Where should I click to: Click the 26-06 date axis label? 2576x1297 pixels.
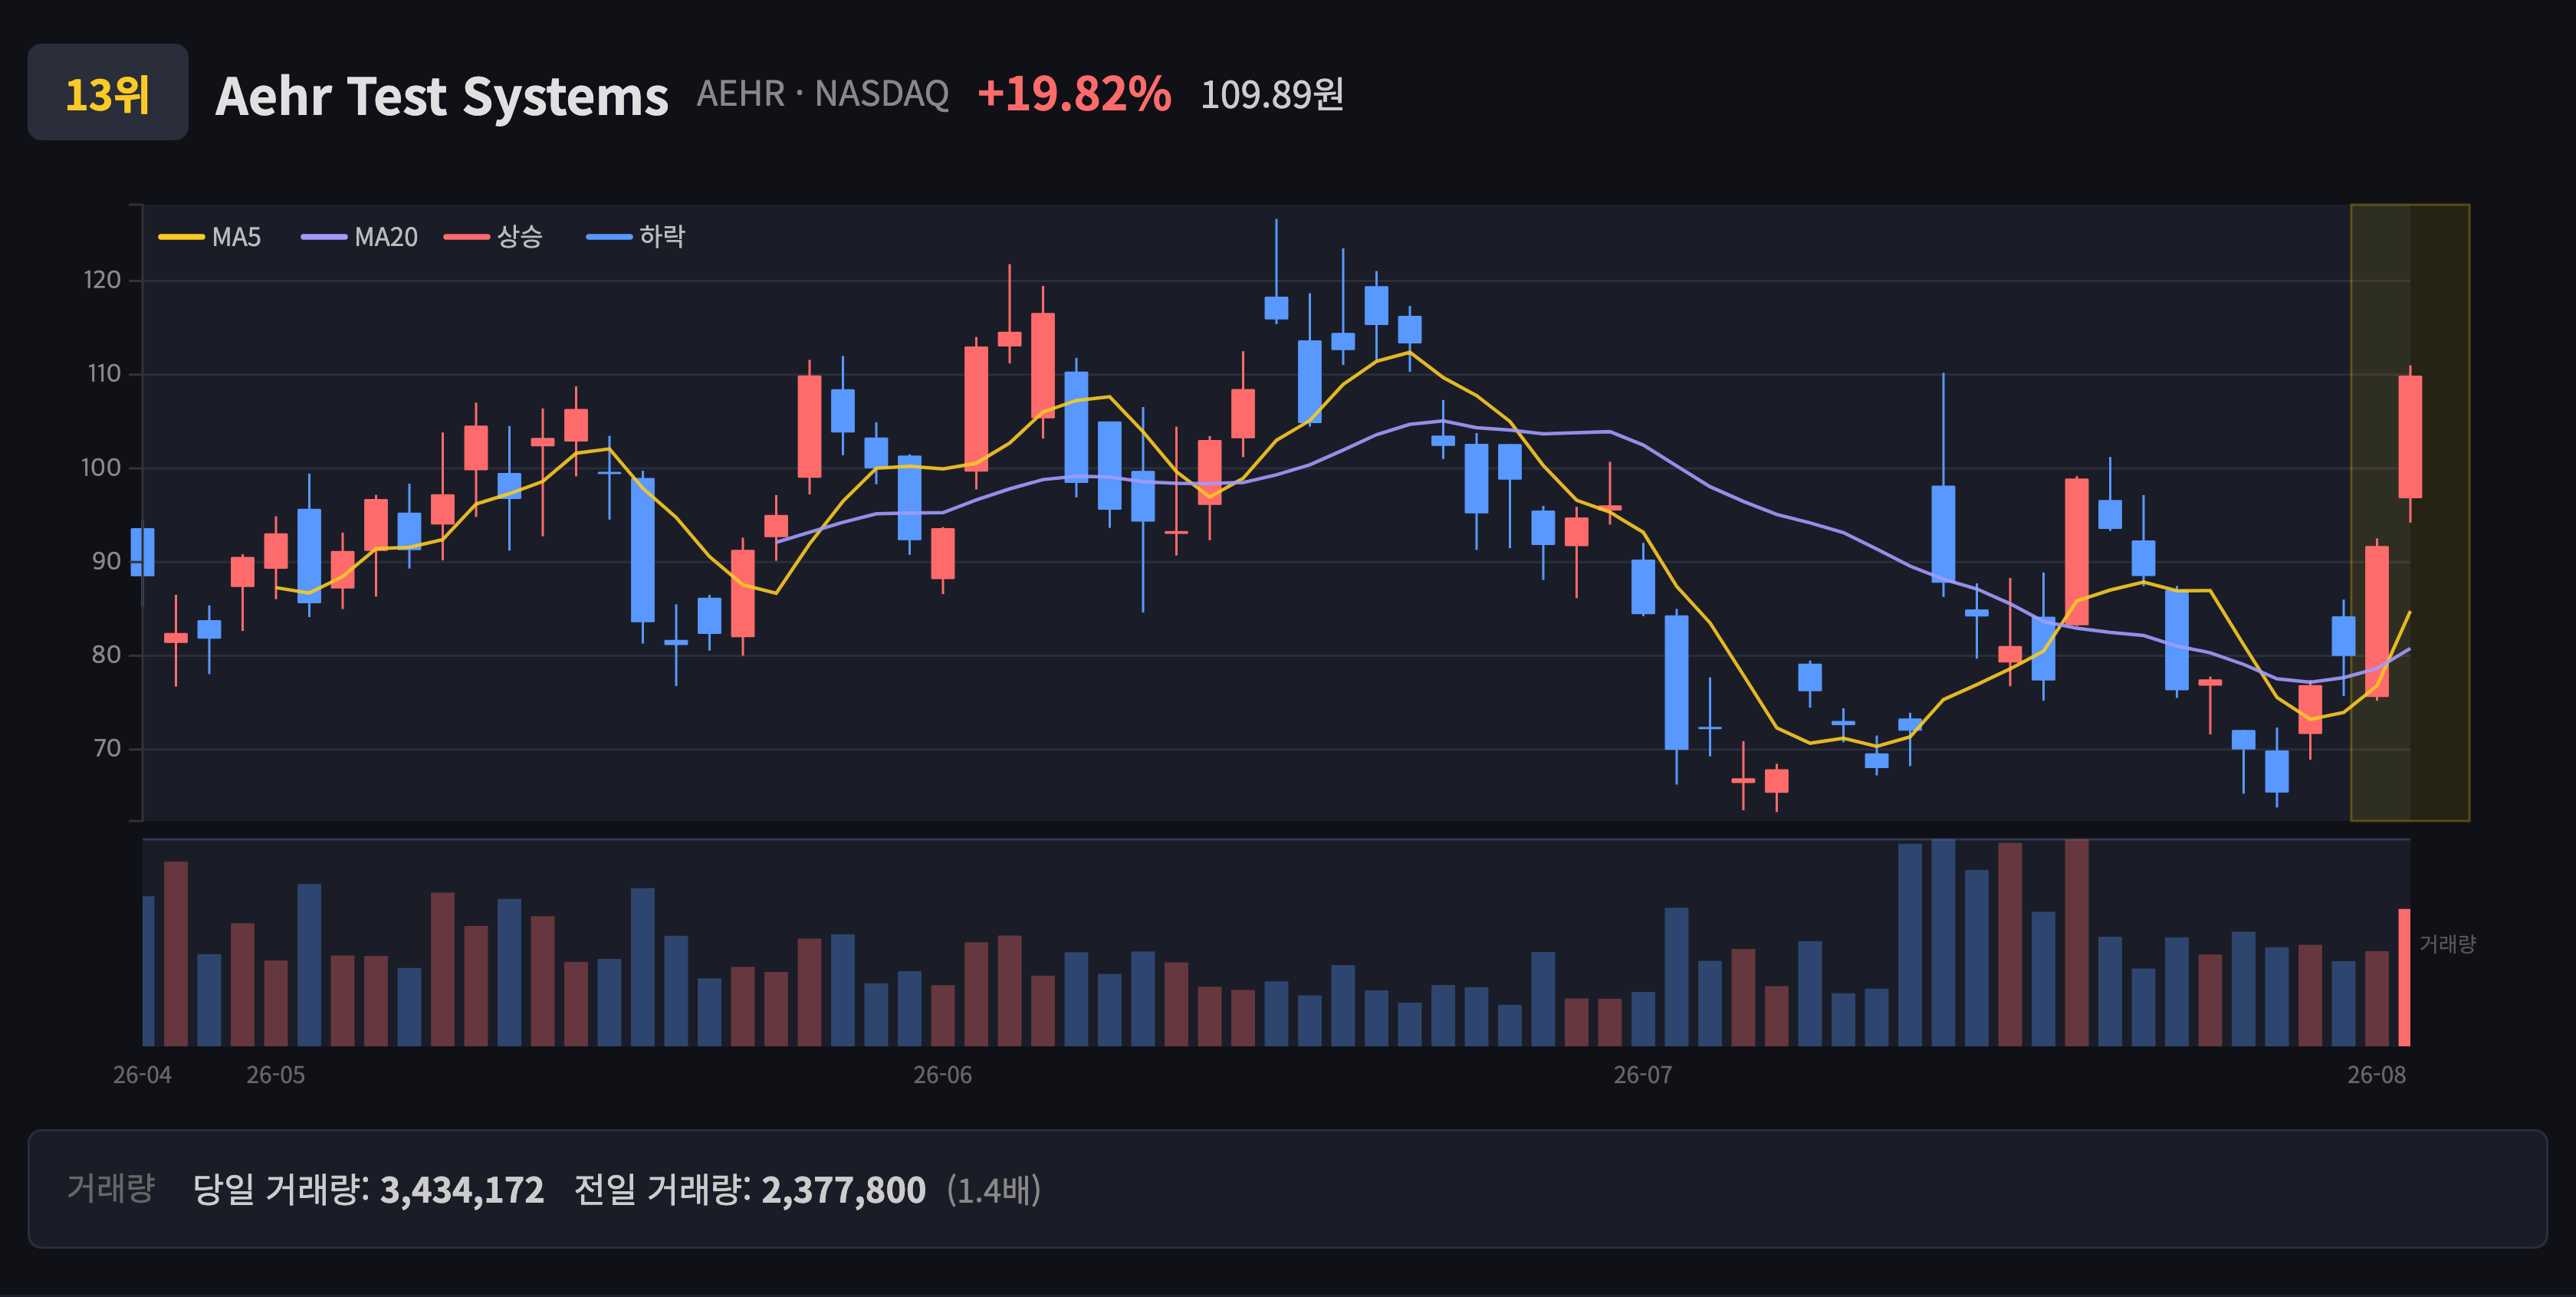tap(943, 1075)
